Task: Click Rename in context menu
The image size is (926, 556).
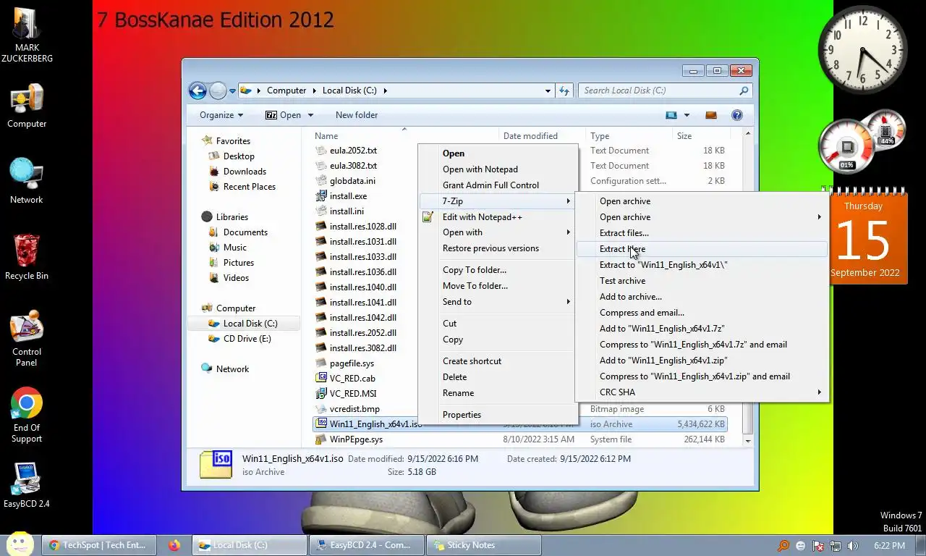Action: tap(499, 393)
